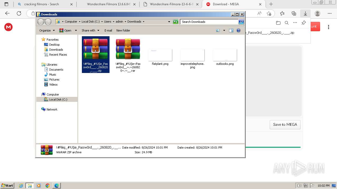337x189 pixels.
Task: Select improvetelephone.png file
Action: click(x=192, y=59)
